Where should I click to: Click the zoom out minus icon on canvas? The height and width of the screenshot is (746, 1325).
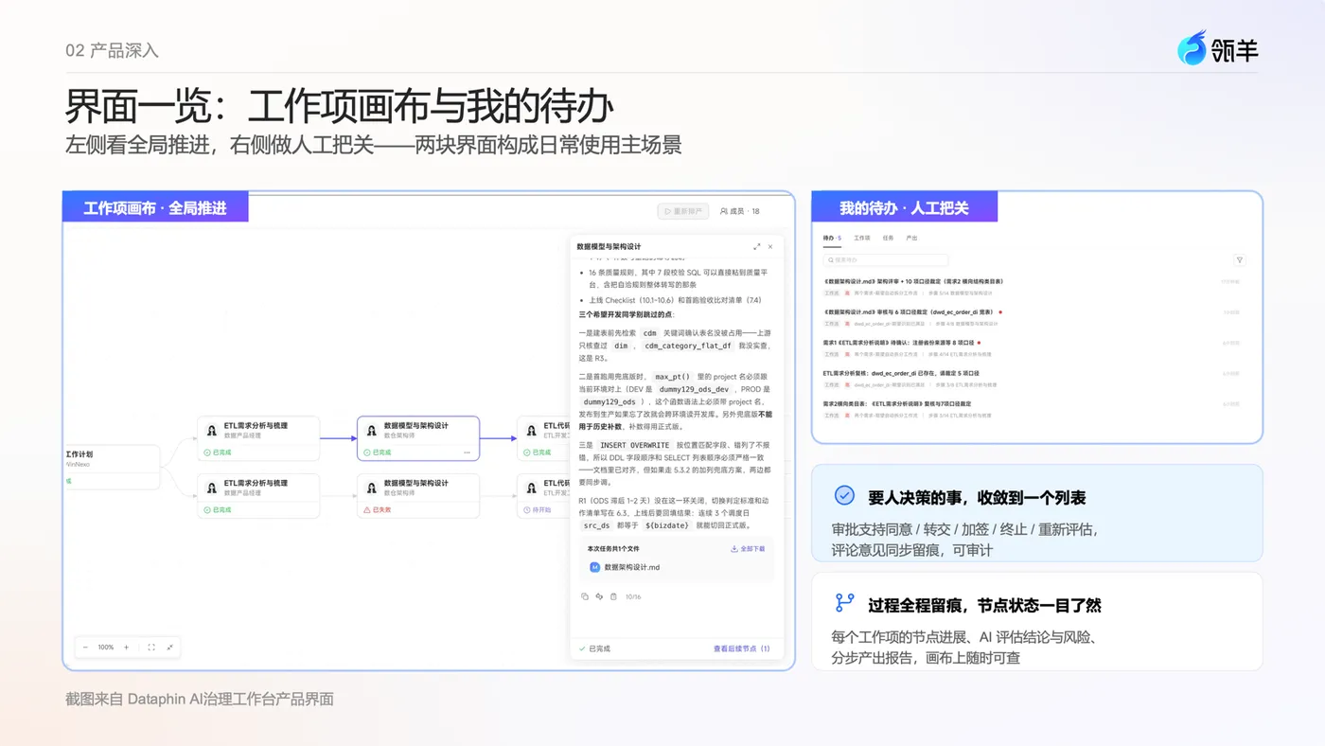(85, 648)
